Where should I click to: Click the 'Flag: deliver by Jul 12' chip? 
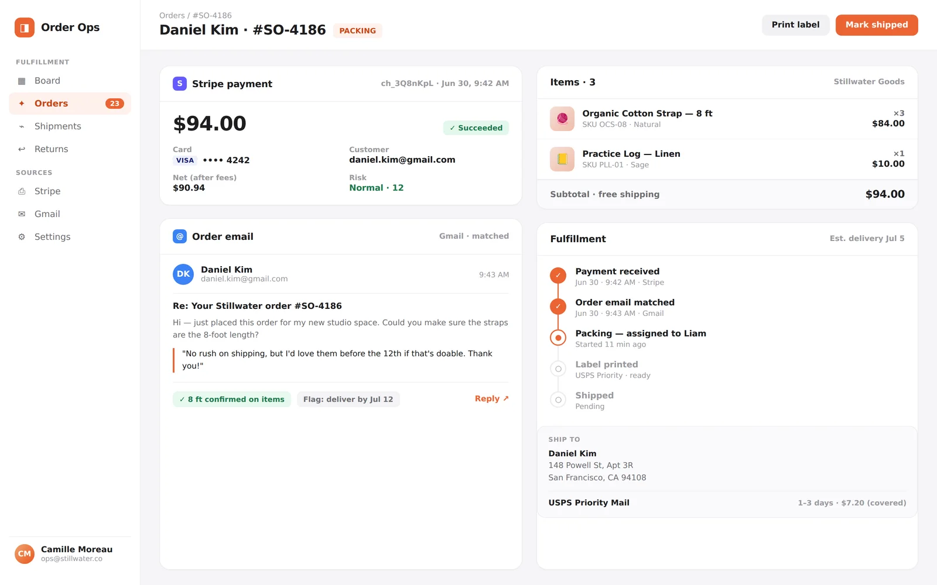(x=348, y=400)
